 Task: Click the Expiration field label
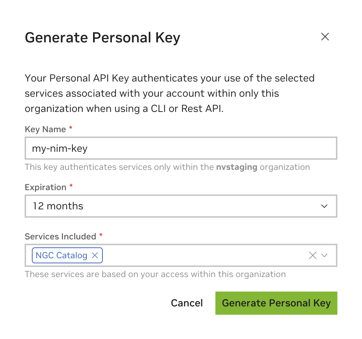click(x=46, y=187)
